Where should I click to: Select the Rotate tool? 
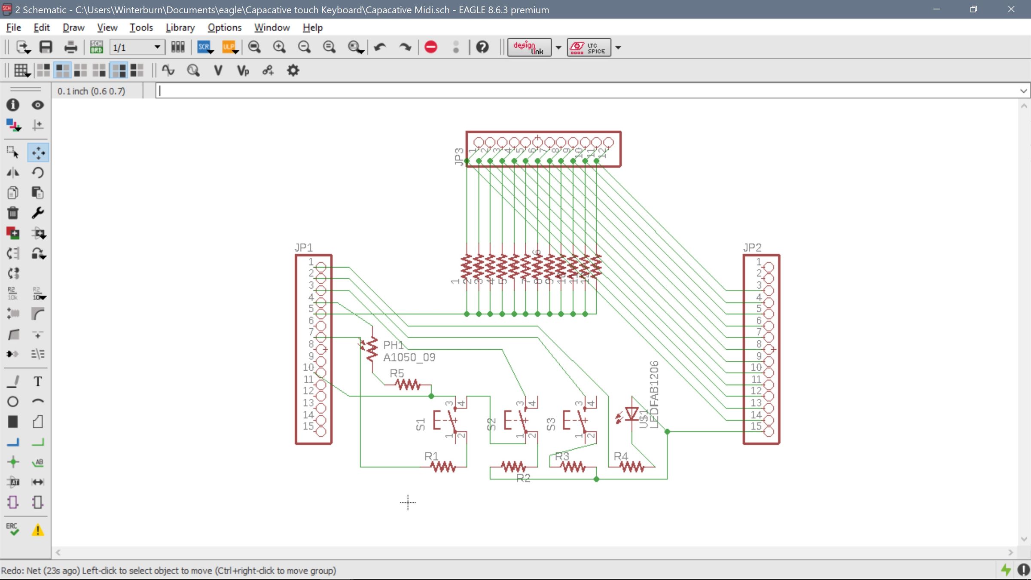point(38,172)
